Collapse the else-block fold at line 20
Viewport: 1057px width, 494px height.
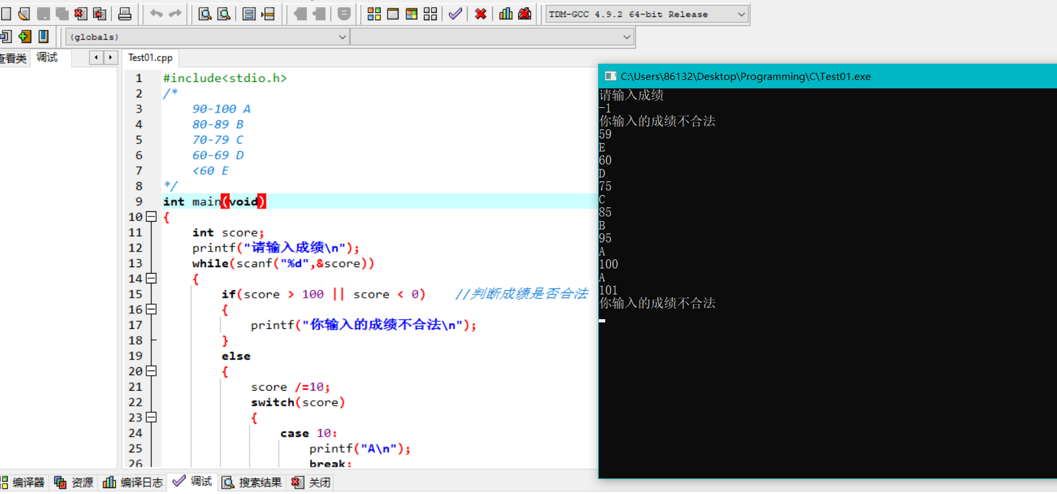[x=151, y=371]
